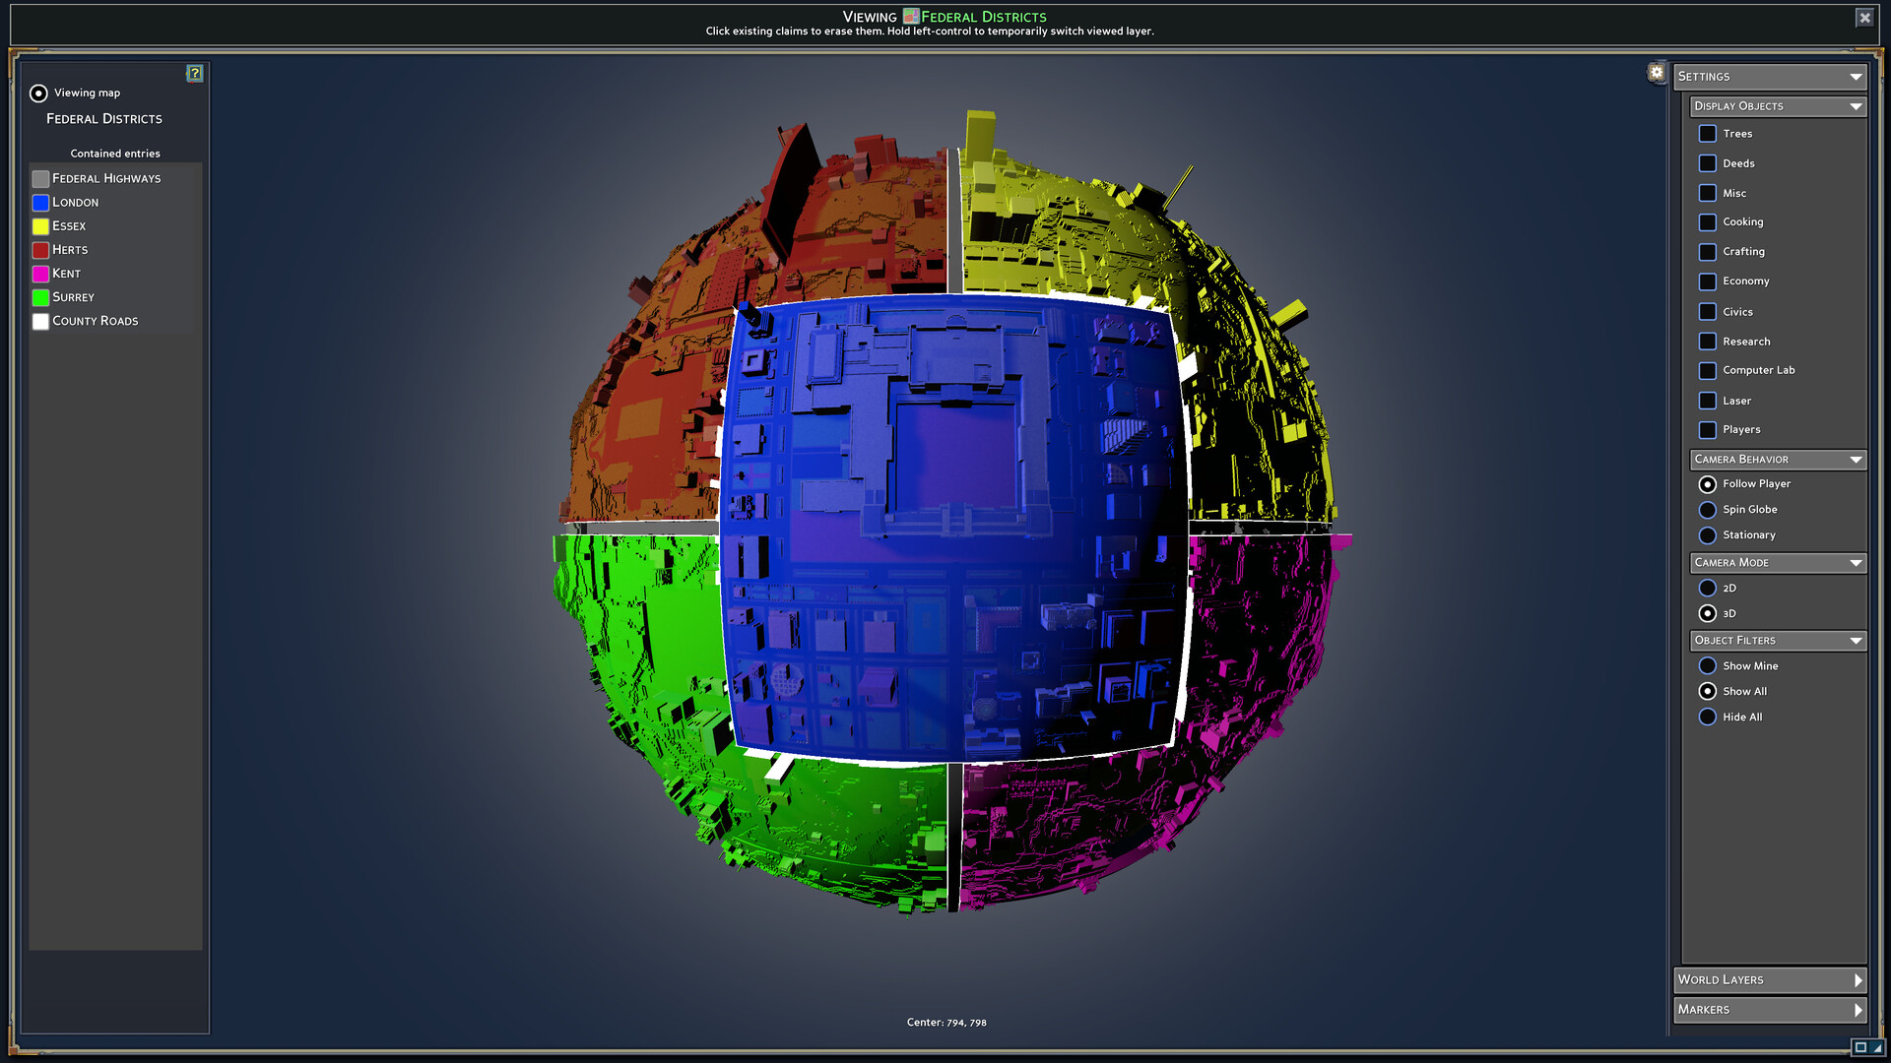Toggle the Crafting objects checkbox
The width and height of the screenshot is (1891, 1063).
[x=1707, y=251]
